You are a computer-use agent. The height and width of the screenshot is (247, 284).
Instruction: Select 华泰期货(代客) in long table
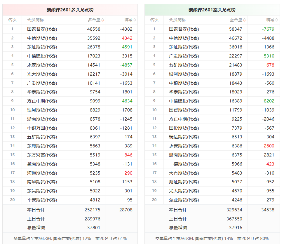pos(42,92)
